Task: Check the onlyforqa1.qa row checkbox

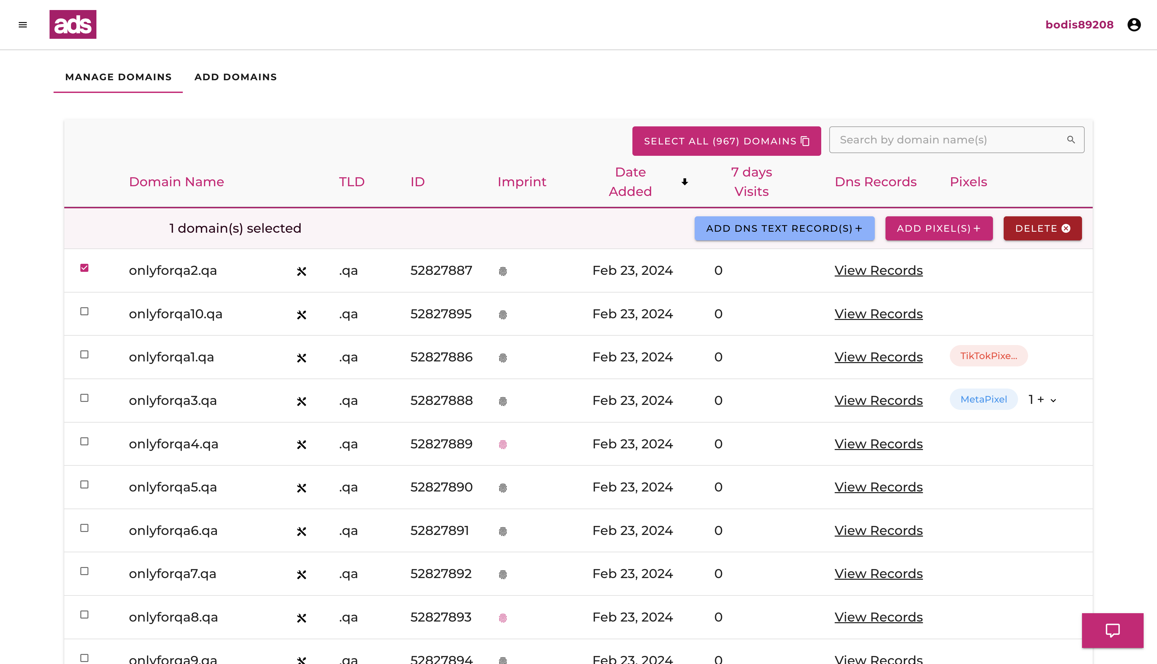Action: click(84, 354)
